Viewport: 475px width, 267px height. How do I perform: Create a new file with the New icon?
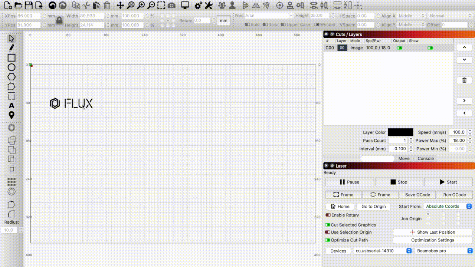[x=8, y=5]
